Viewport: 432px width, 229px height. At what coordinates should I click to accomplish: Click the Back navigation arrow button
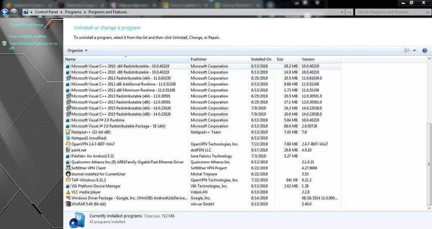click(5, 12)
